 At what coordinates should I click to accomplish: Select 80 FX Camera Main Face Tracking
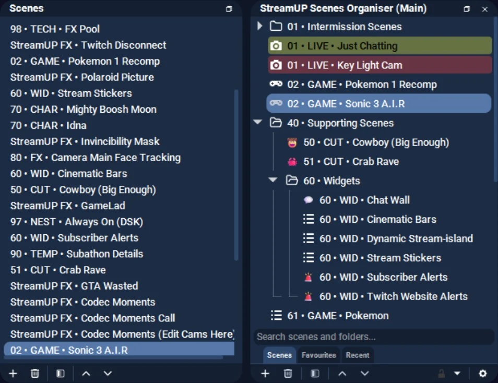click(x=96, y=158)
